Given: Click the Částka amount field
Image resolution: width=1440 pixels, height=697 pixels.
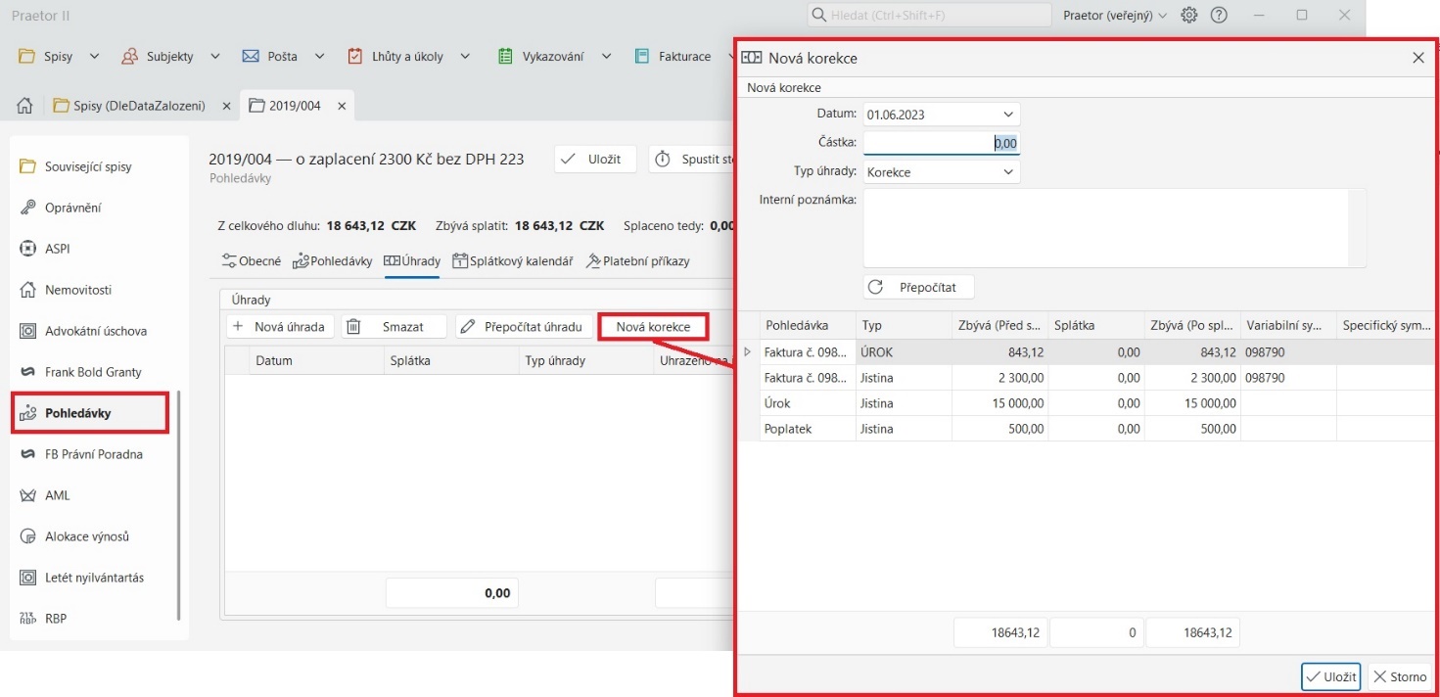Looking at the screenshot, I should click(x=941, y=143).
